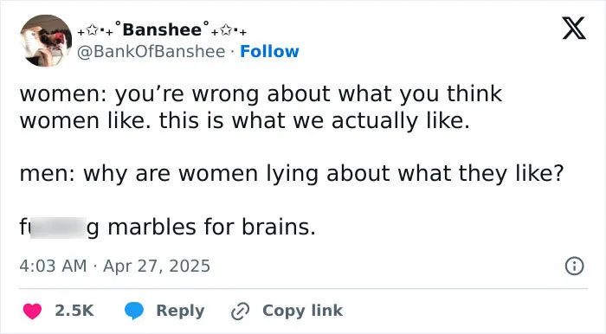Select the Copy link text
Screen dimensions: 606x334
303,311
